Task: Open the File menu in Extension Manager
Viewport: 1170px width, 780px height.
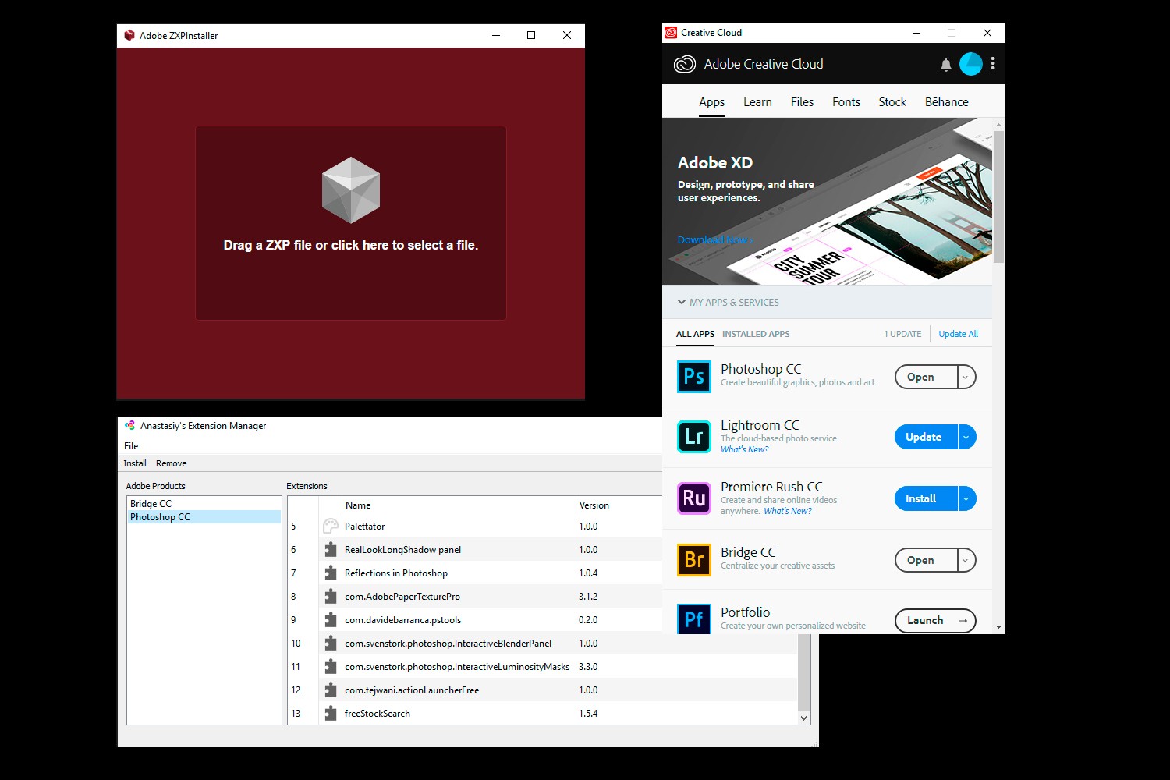Action: pyautogui.click(x=130, y=445)
